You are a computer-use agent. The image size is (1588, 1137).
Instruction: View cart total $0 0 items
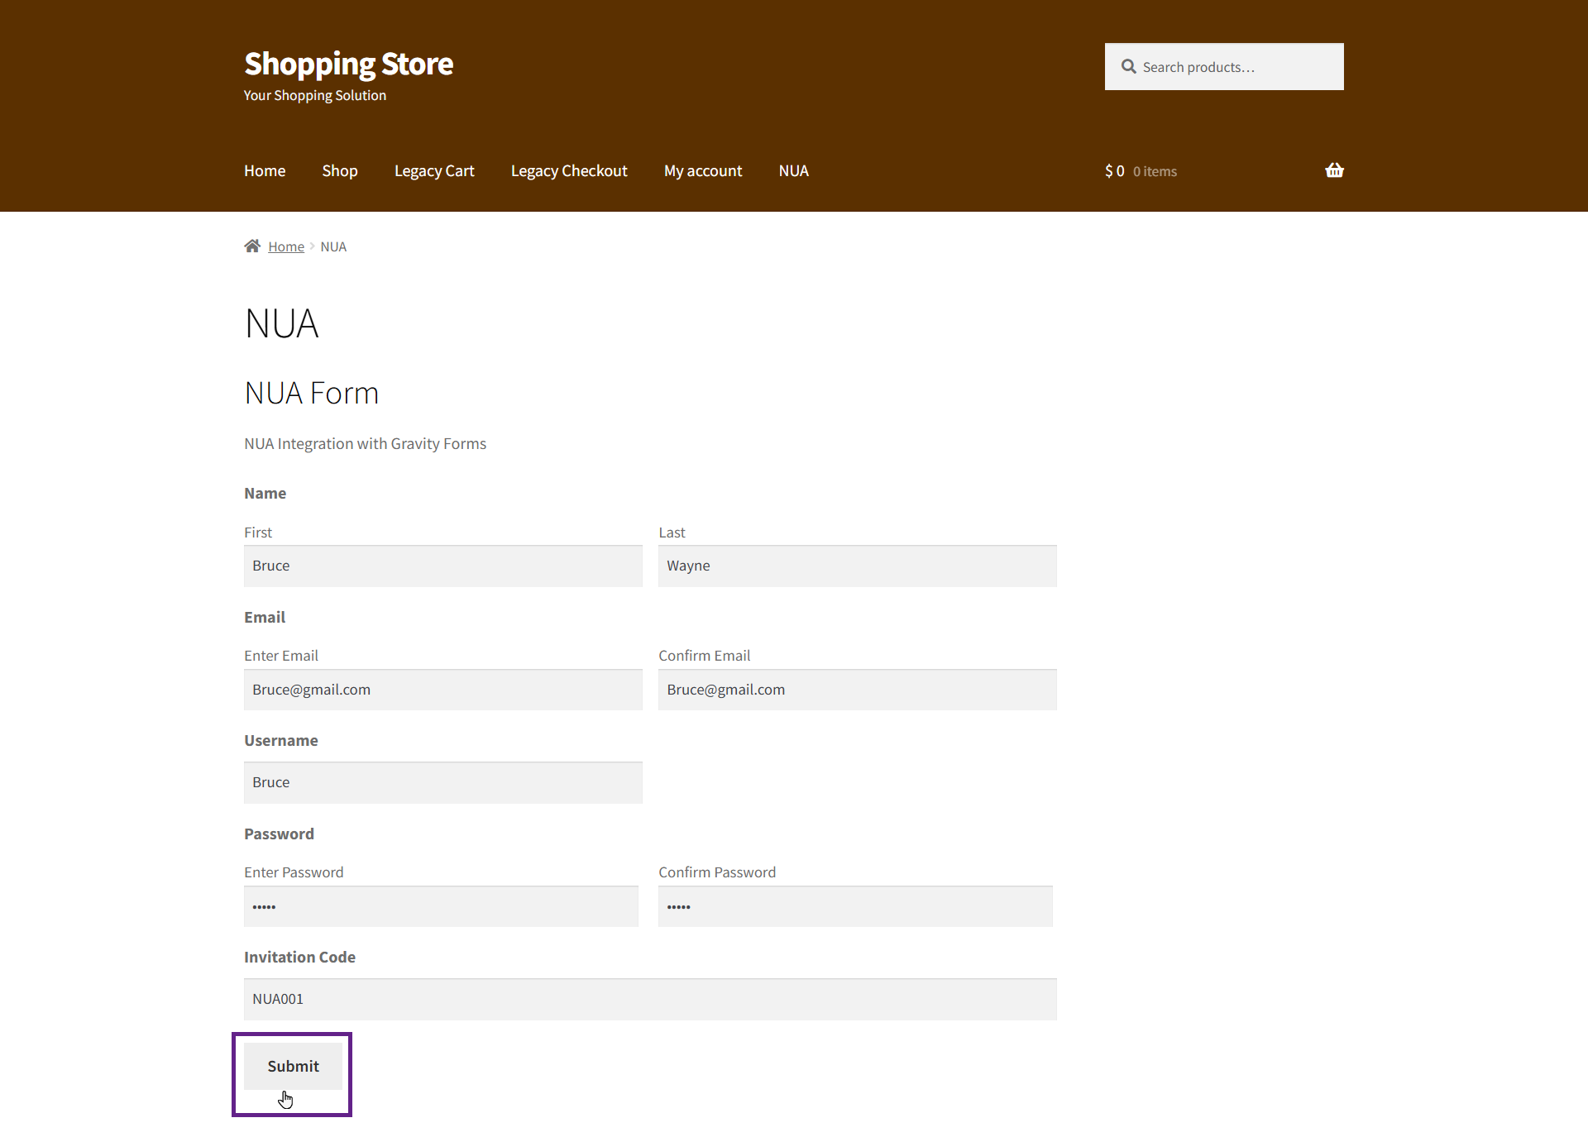tap(1140, 171)
